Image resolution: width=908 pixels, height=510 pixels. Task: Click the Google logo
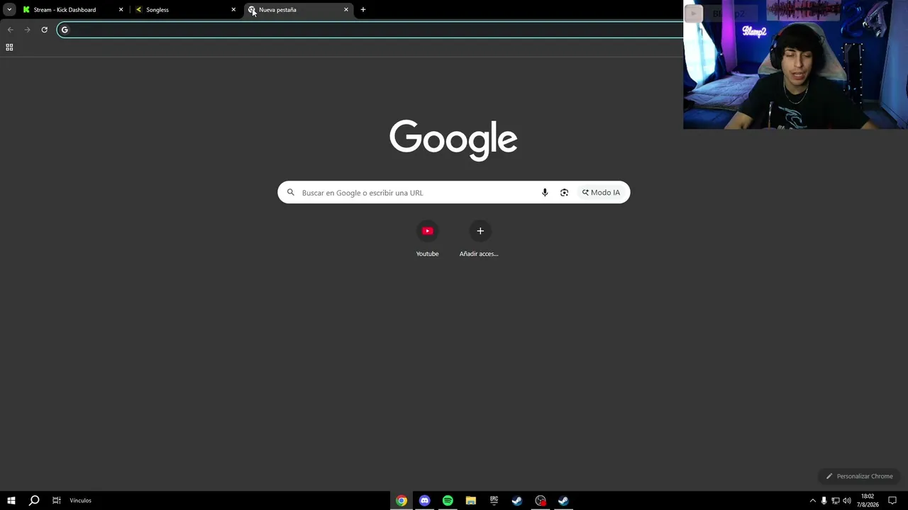[x=453, y=140]
